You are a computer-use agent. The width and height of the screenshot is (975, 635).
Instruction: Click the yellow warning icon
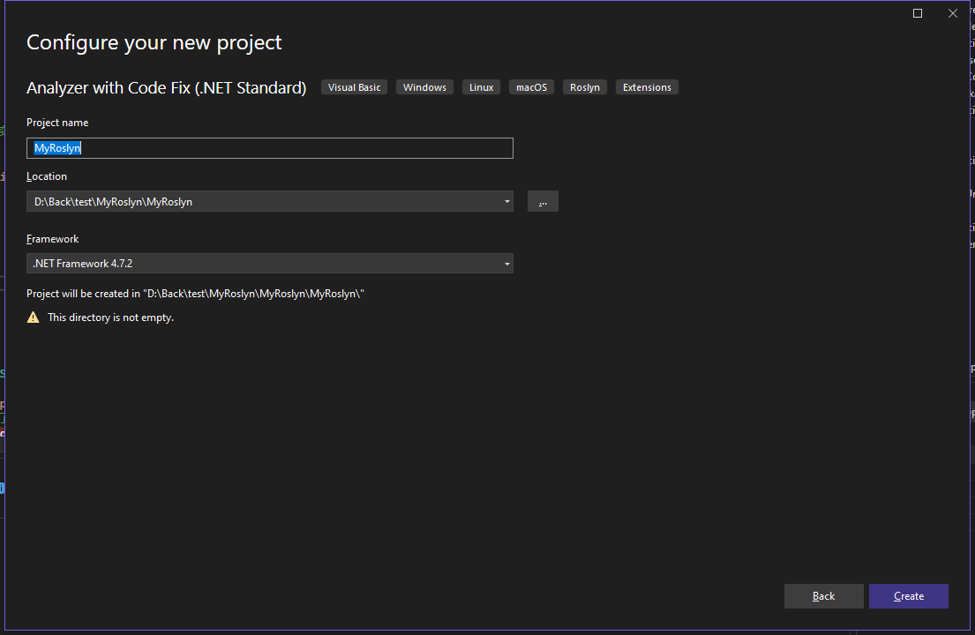coord(33,317)
